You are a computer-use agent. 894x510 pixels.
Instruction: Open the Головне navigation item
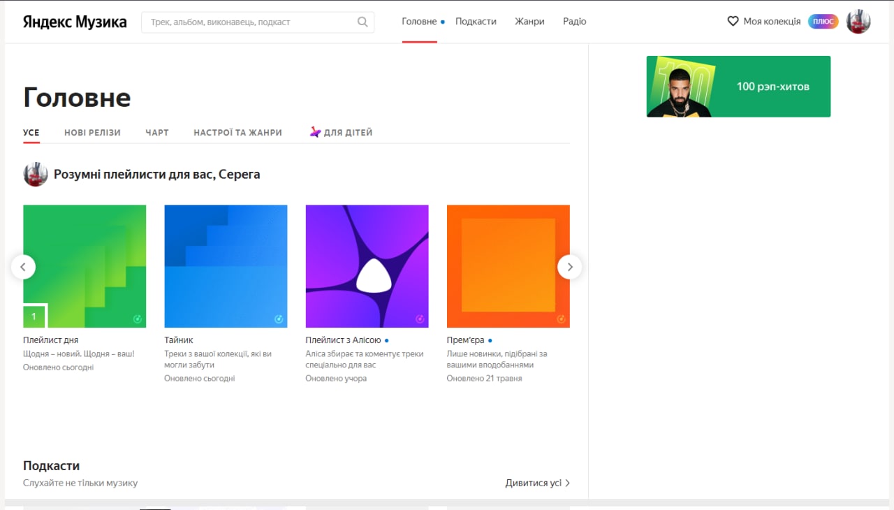(419, 22)
